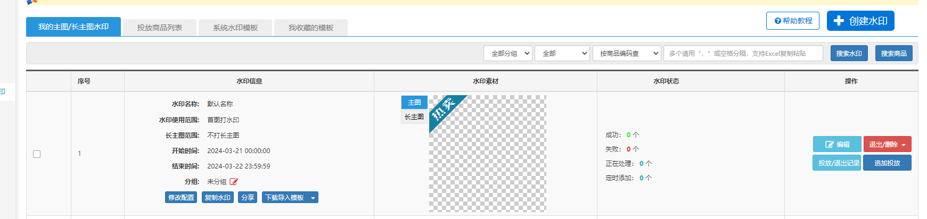Viewport: 927px width, 219px height.
Task: Open the 按商品编码查 search type dropdown
Action: [x=627, y=53]
